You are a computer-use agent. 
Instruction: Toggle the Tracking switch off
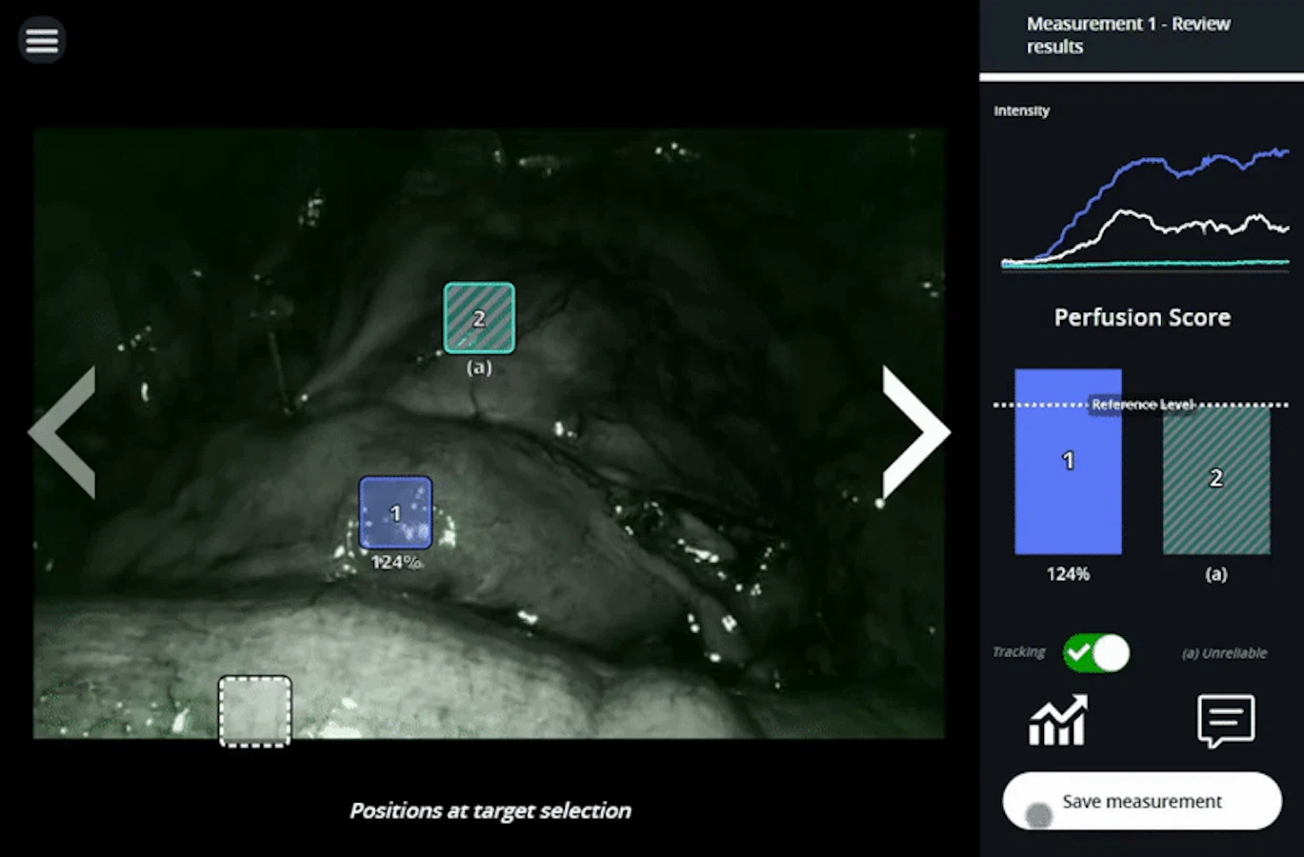(x=1096, y=653)
